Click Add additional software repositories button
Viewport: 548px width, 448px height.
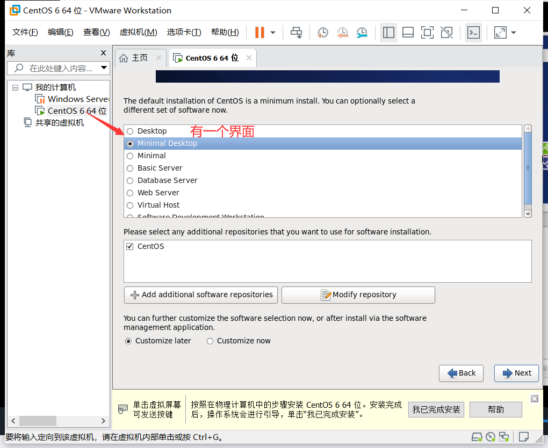(x=201, y=295)
